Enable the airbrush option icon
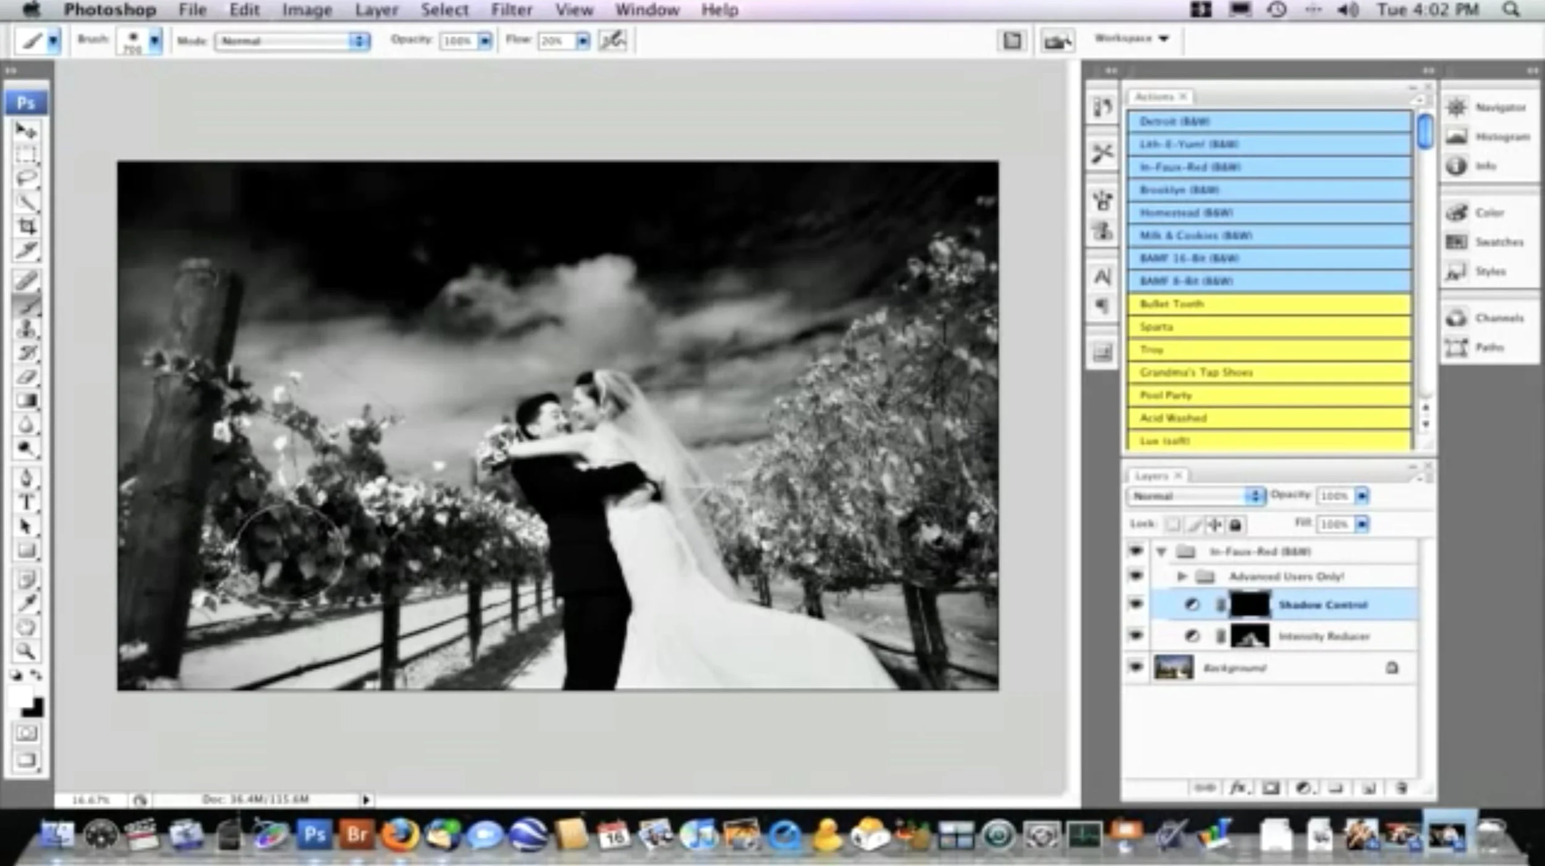1545x866 pixels. coord(613,41)
